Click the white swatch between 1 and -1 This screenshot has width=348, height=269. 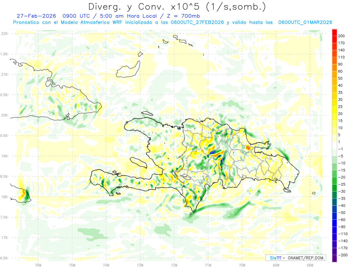point(334,145)
